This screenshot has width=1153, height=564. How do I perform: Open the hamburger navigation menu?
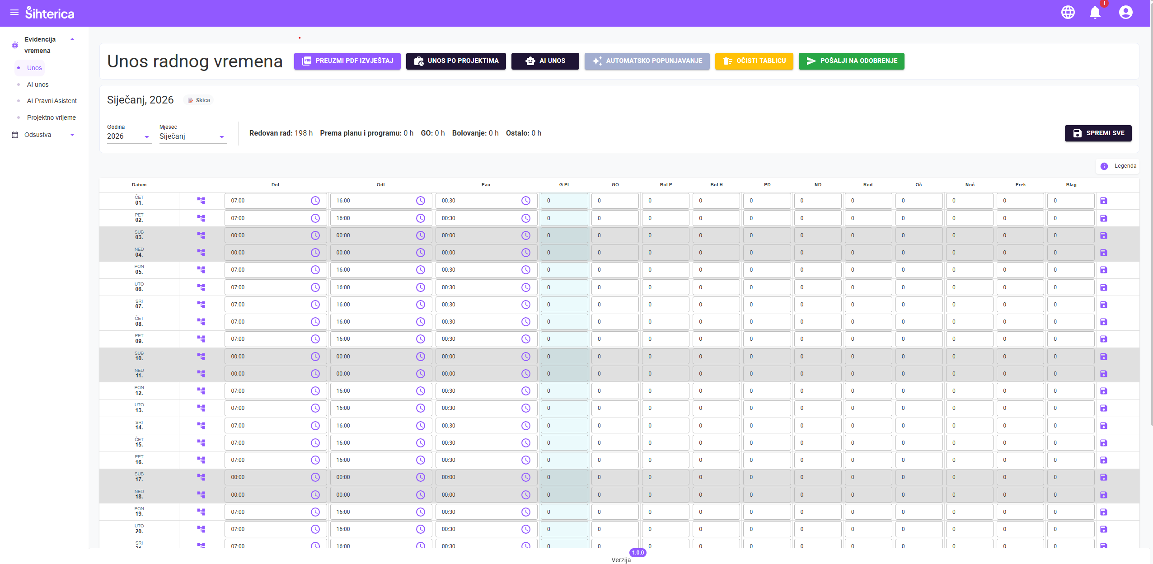[14, 13]
